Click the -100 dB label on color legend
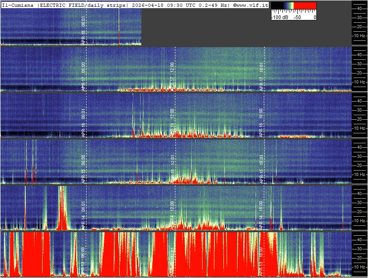 tap(280, 17)
